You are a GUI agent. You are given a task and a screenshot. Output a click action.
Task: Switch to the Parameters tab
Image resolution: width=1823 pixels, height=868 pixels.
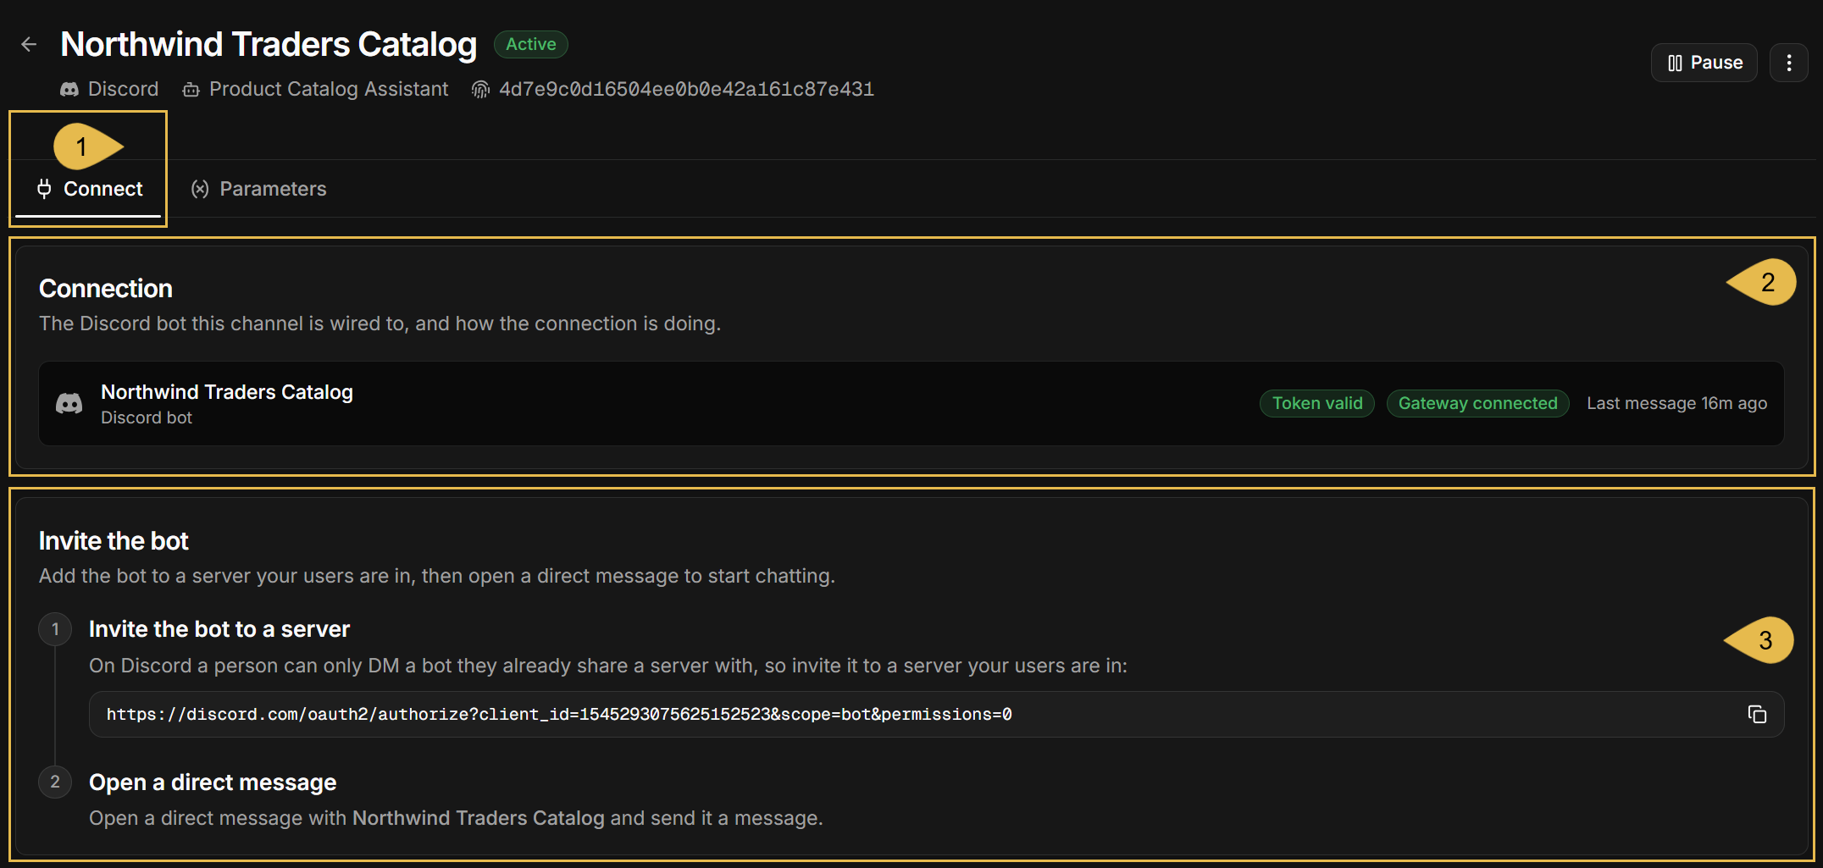click(x=258, y=189)
